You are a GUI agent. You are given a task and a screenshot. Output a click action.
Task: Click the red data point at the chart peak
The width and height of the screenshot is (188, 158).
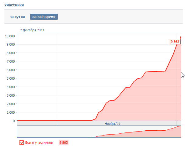pos(181,37)
